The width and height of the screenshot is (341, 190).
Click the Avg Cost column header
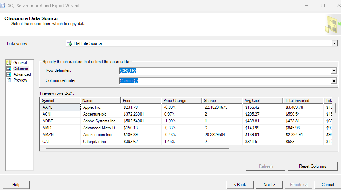pyautogui.click(x=262, y=101)
